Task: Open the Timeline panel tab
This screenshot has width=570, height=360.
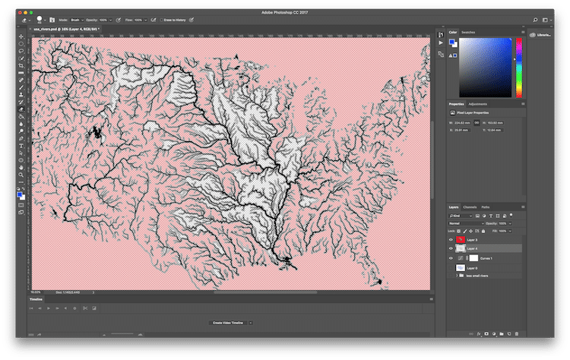Action: tap(36, 299)
